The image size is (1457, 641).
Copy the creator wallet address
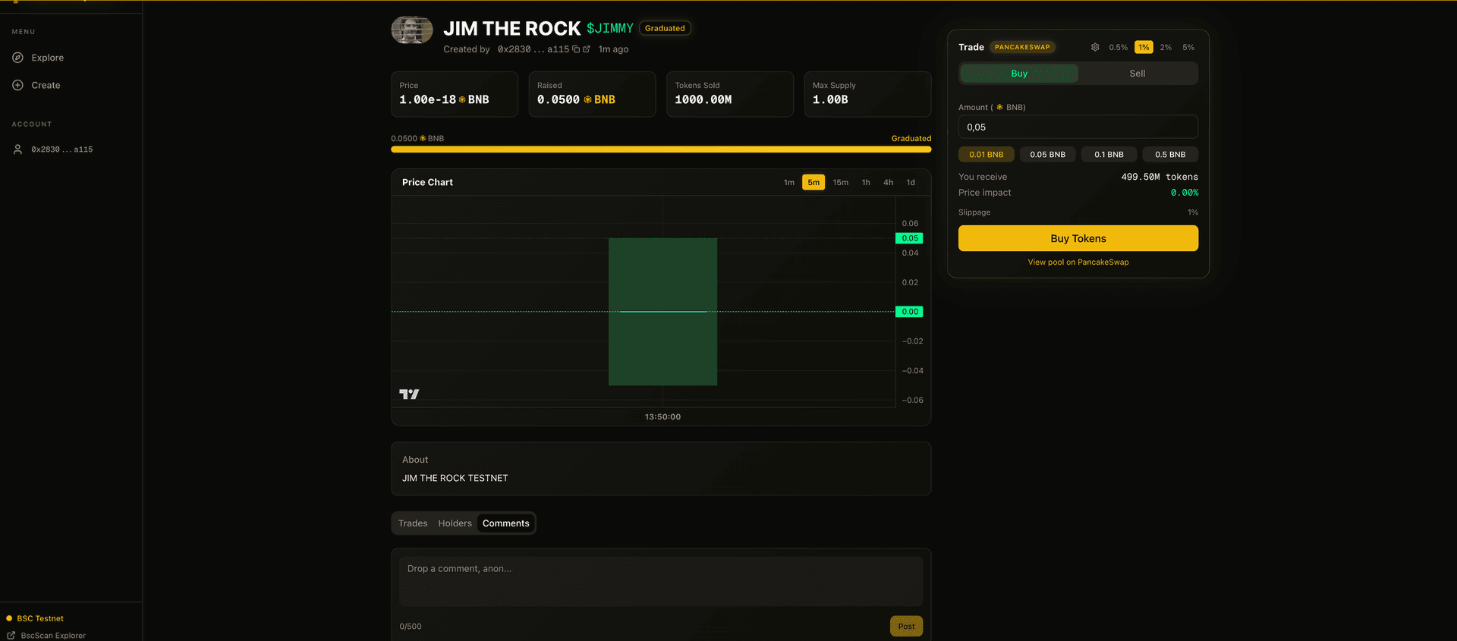pyautogui.click(x=576, y=49)
